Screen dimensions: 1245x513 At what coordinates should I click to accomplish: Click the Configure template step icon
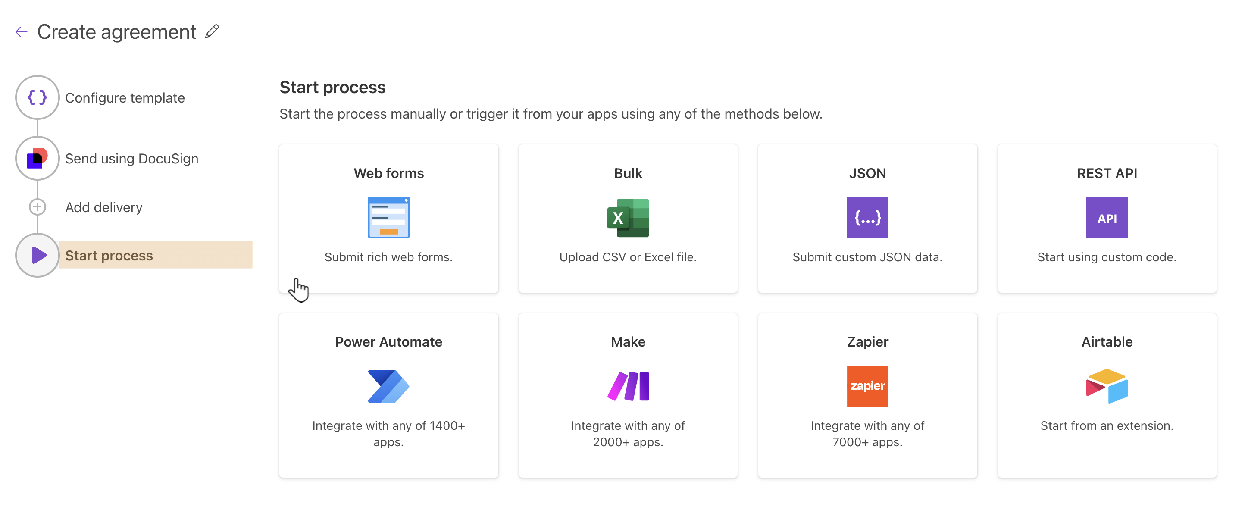[37, 97]
